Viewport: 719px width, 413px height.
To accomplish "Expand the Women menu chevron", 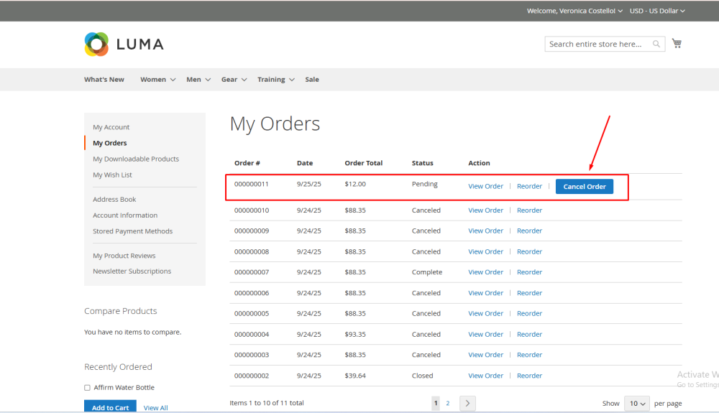I will click(x=173, y=80).
